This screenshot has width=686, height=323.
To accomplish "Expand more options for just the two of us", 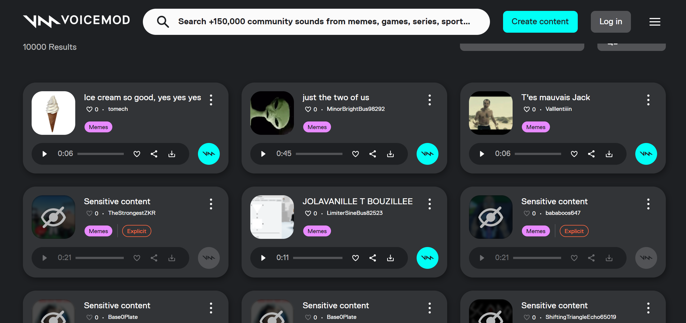I will [430, 100].
